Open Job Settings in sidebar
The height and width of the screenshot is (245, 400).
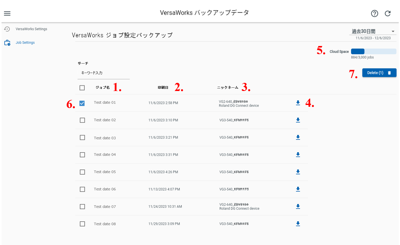pos(25,43)
